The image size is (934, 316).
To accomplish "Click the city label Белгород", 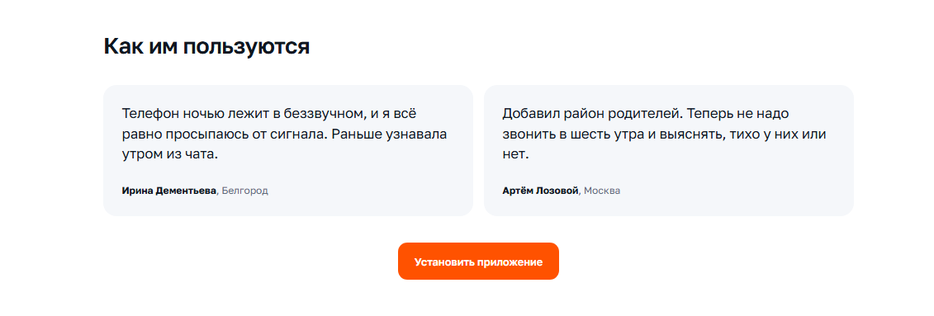I will (244, 191).
